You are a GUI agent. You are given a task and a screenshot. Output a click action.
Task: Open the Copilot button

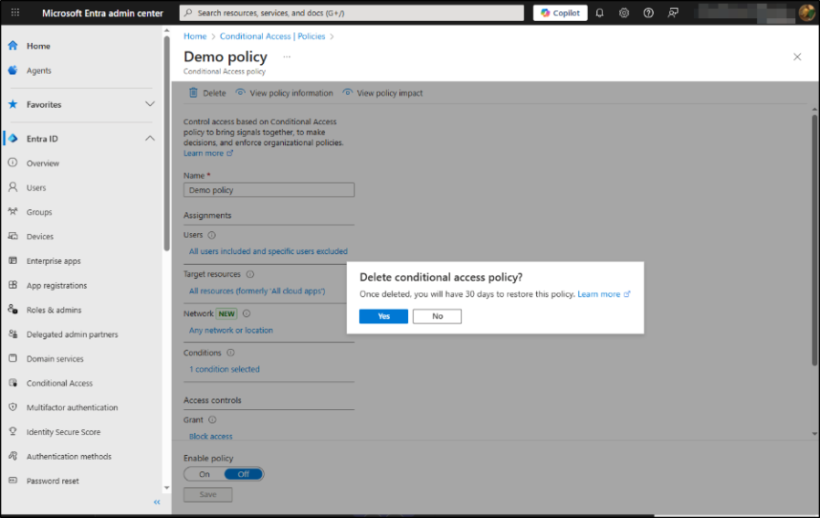coord(560,13)
